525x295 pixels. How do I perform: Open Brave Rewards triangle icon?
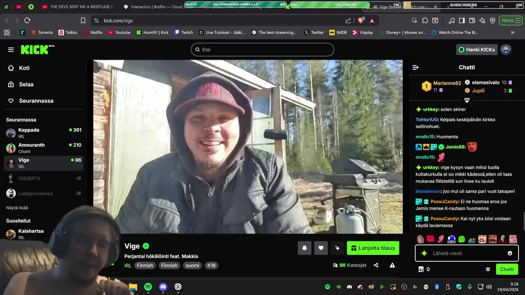[372, 20]
